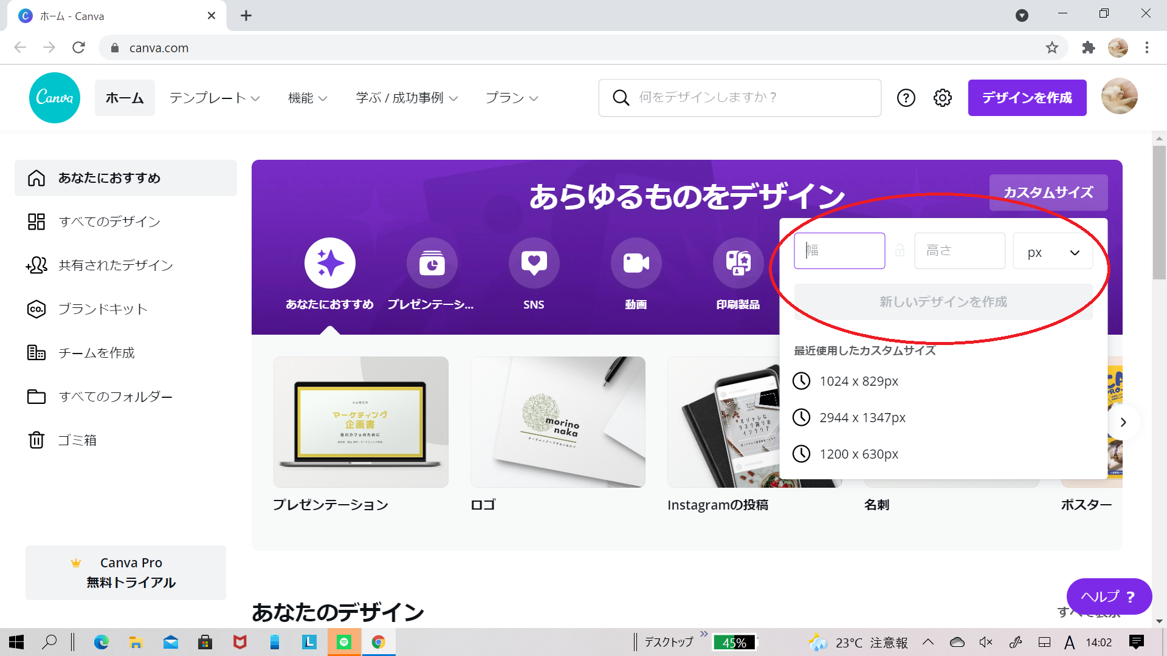Open the ロゴ design thumbnail
Screen dimensions: 1167x656
click(558, 422)
